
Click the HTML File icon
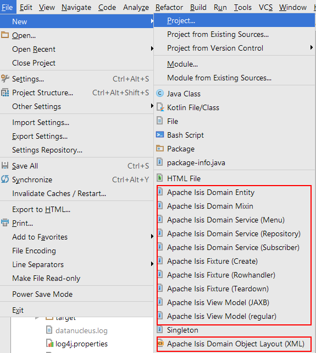pyautogui.click(x=159, y=178)
